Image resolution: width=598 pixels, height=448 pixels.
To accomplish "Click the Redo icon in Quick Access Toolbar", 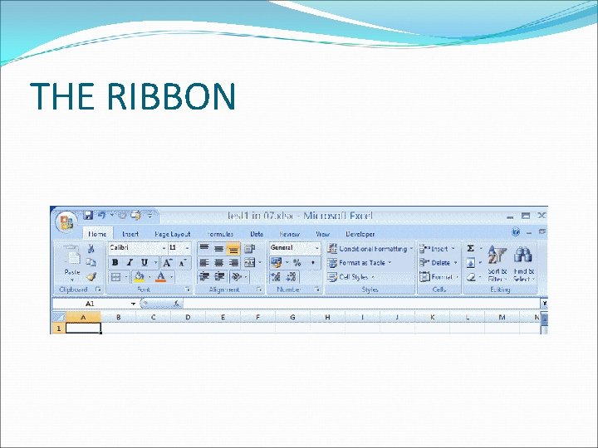I will coord(122,215).
